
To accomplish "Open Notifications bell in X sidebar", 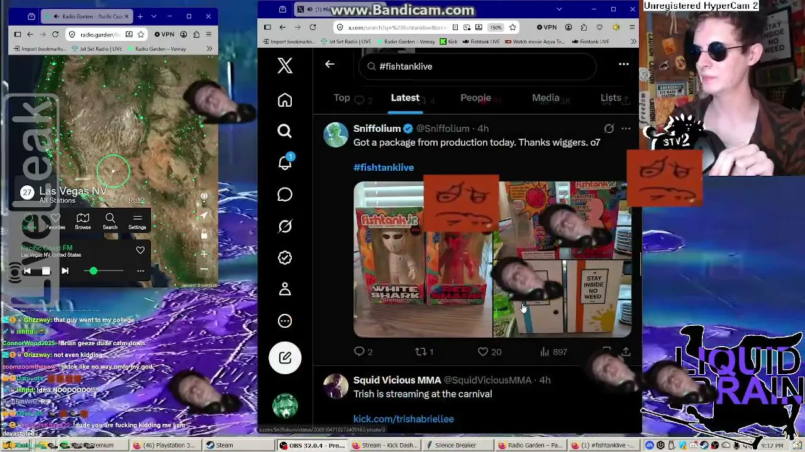I will pyautogui.click(x=285, y=162).
